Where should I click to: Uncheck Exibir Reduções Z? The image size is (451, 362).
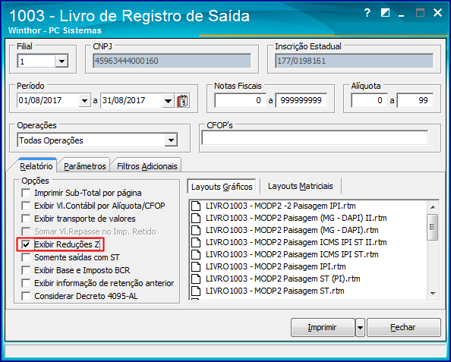[x=26, y=244]
